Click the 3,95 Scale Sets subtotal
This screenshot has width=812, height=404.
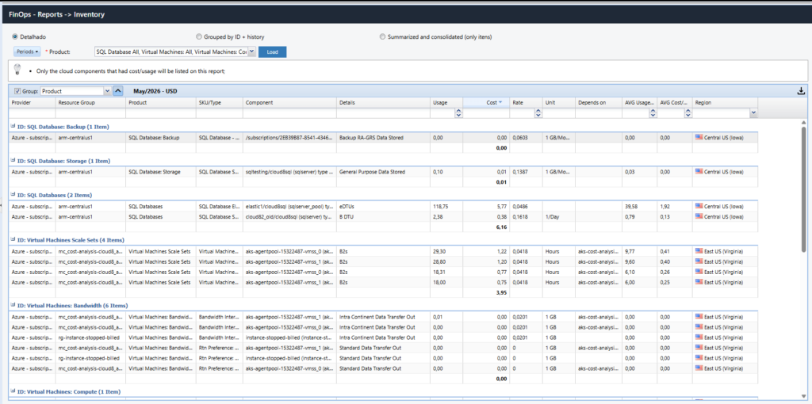502,293
